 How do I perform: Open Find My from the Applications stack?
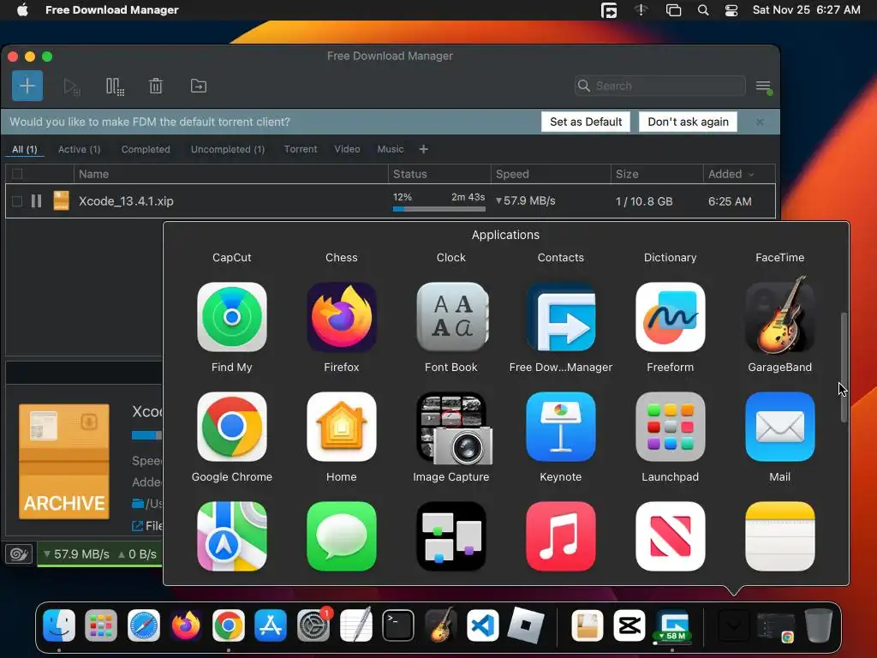[231, 317]
